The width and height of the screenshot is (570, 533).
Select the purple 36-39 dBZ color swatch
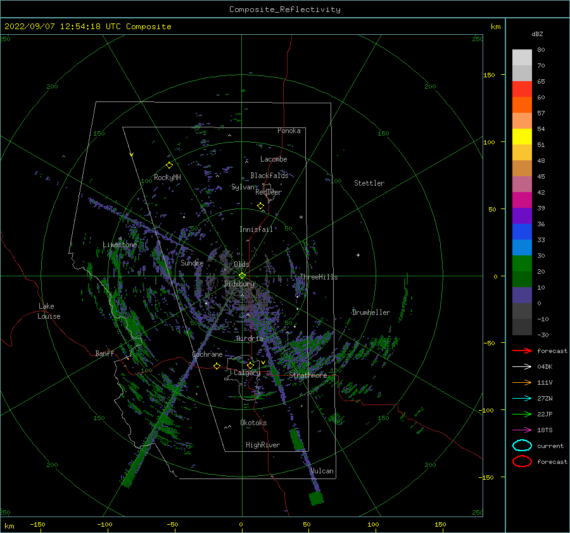tap(522, 216)
